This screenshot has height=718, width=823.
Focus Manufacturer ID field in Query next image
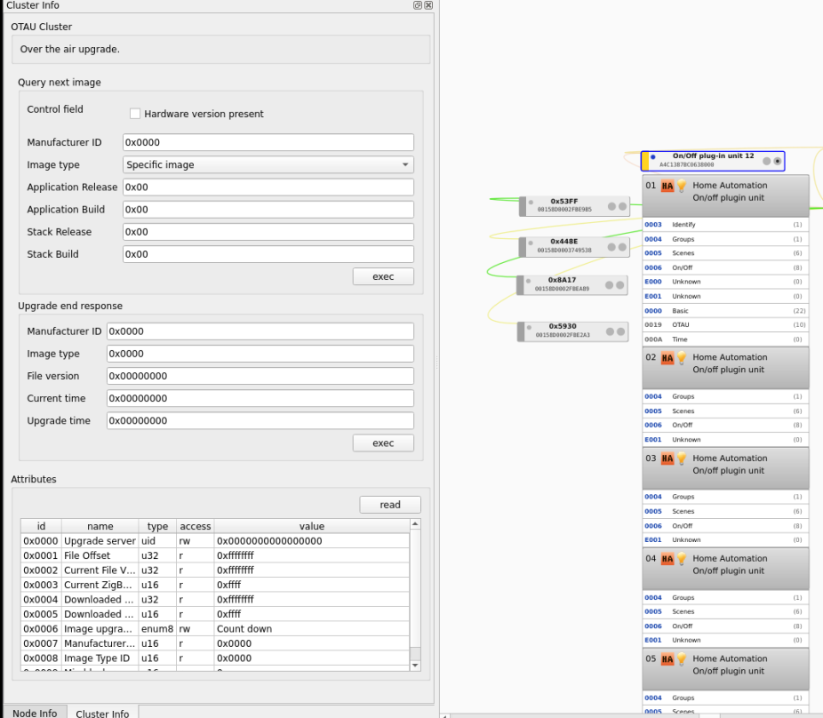coord(268,142)
